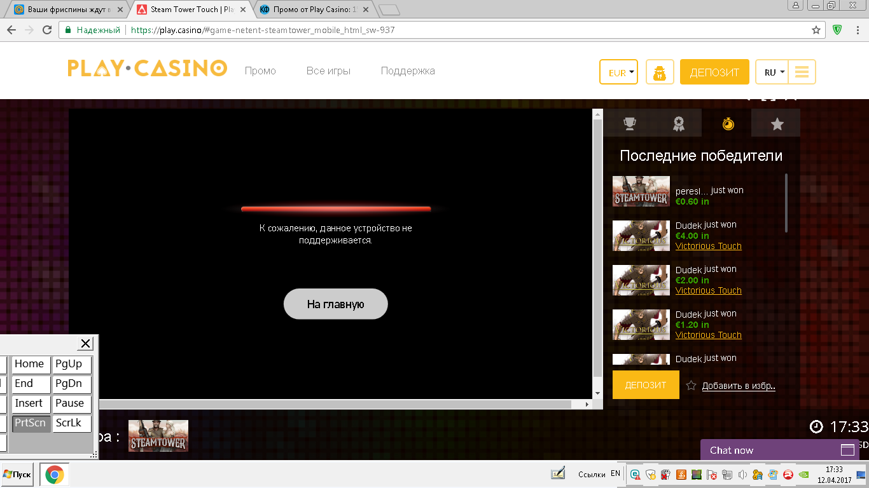Screen dimensions: 869x488
Task: Click the PgUp key on the on-screen keyboard
Action: [x=71, y=364]
